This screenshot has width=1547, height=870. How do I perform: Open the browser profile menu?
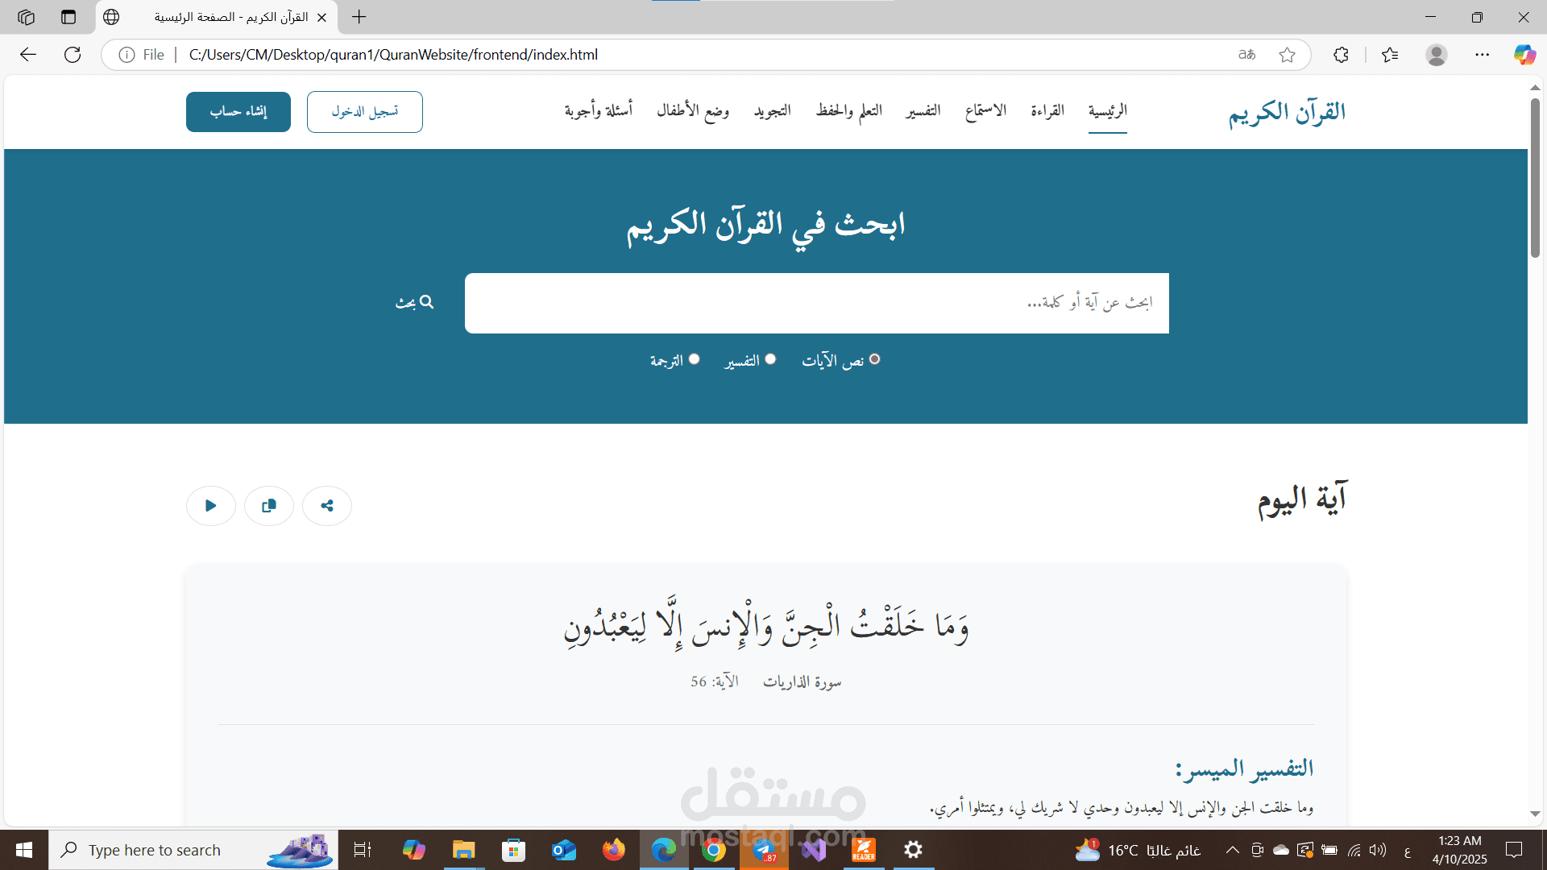pos(1437,54)
